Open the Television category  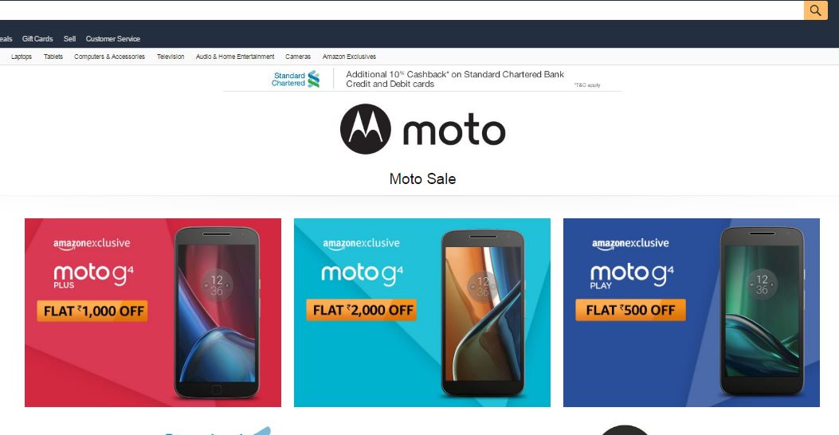coord(171,57)
